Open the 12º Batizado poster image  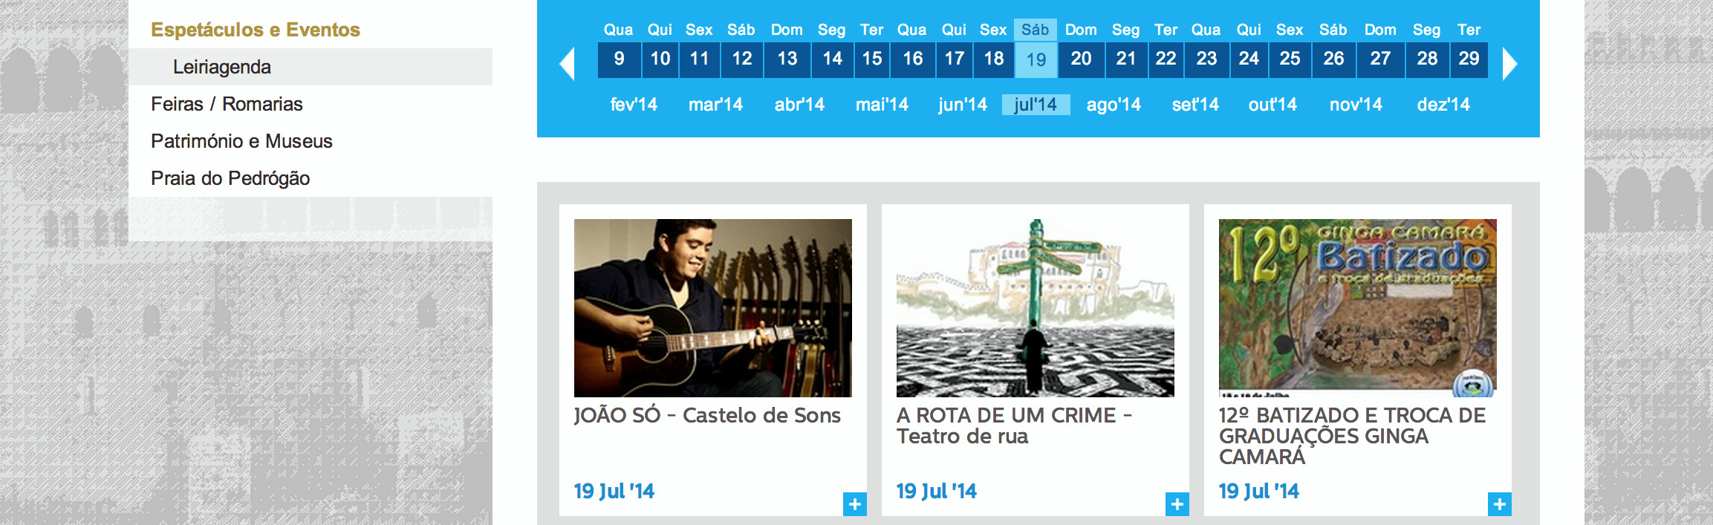[x=1358, y=307]
